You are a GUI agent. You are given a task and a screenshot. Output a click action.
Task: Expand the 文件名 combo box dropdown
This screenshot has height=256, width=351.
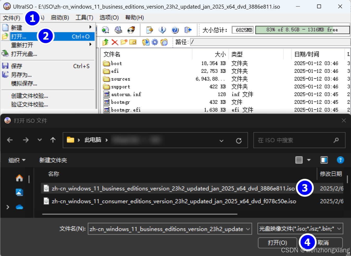tap(248, 229)
